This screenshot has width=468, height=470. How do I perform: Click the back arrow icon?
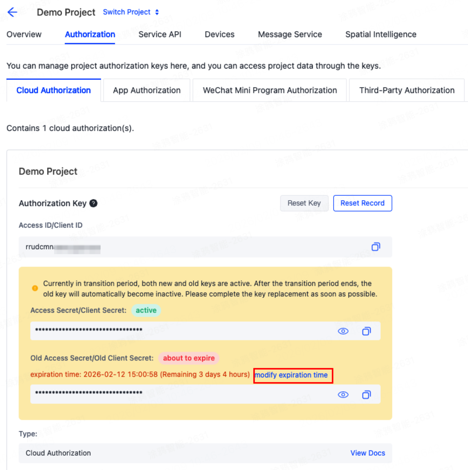(12, 12)
